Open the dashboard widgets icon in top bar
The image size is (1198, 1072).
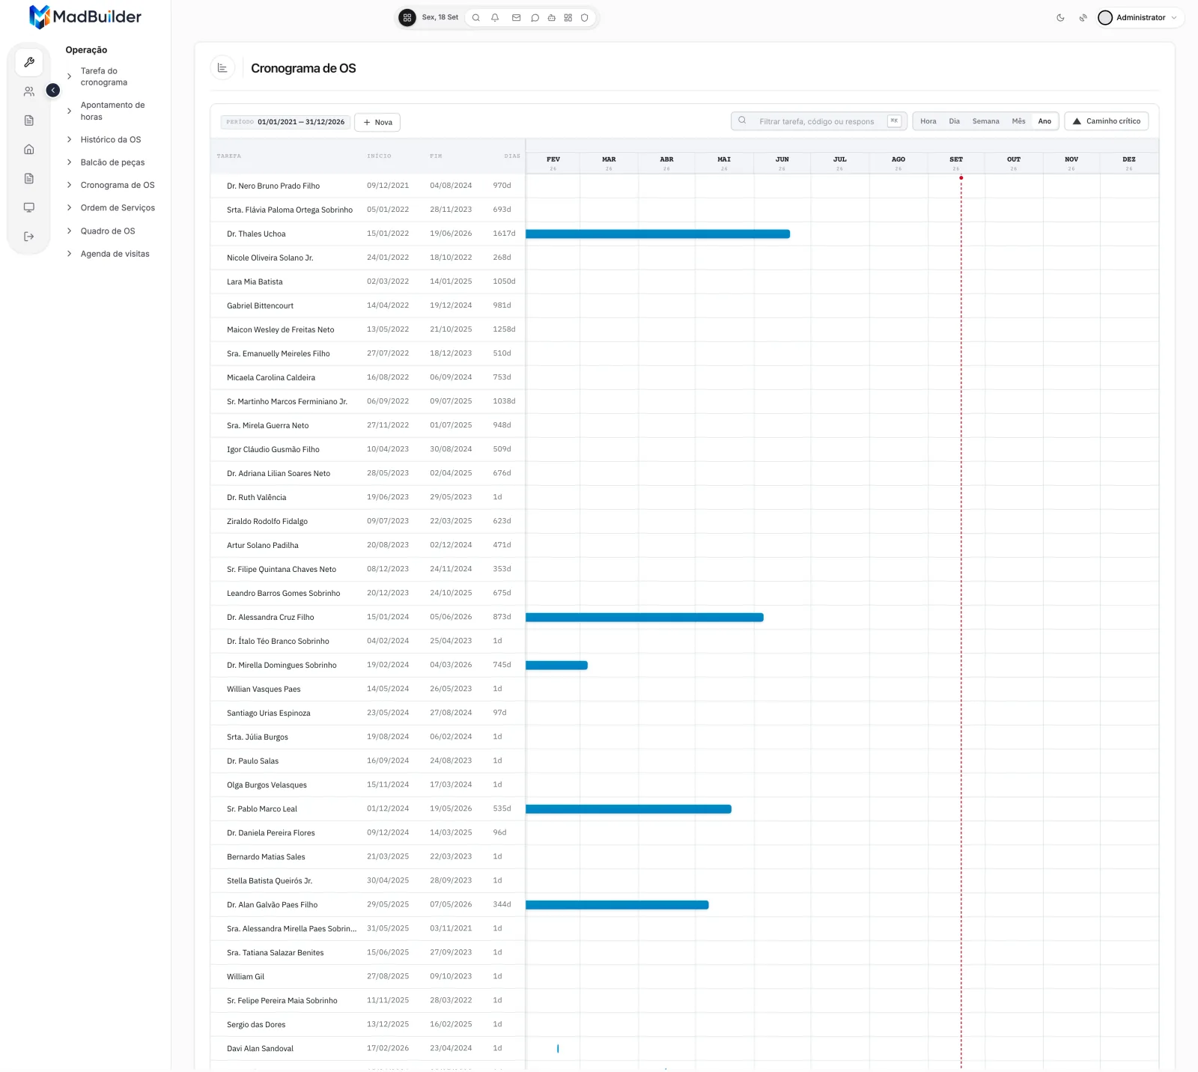tap(568, 18)
